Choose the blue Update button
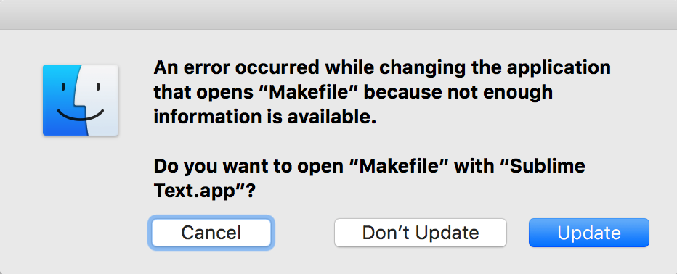Viewport: 677px width, 274px height. [x=589, y=233]
